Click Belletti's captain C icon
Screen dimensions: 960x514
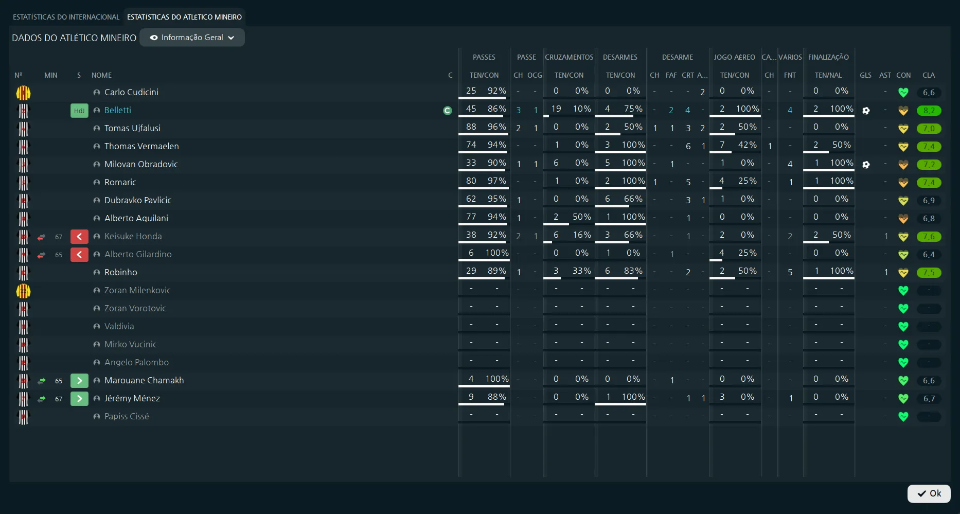click(x=447, y=111)
